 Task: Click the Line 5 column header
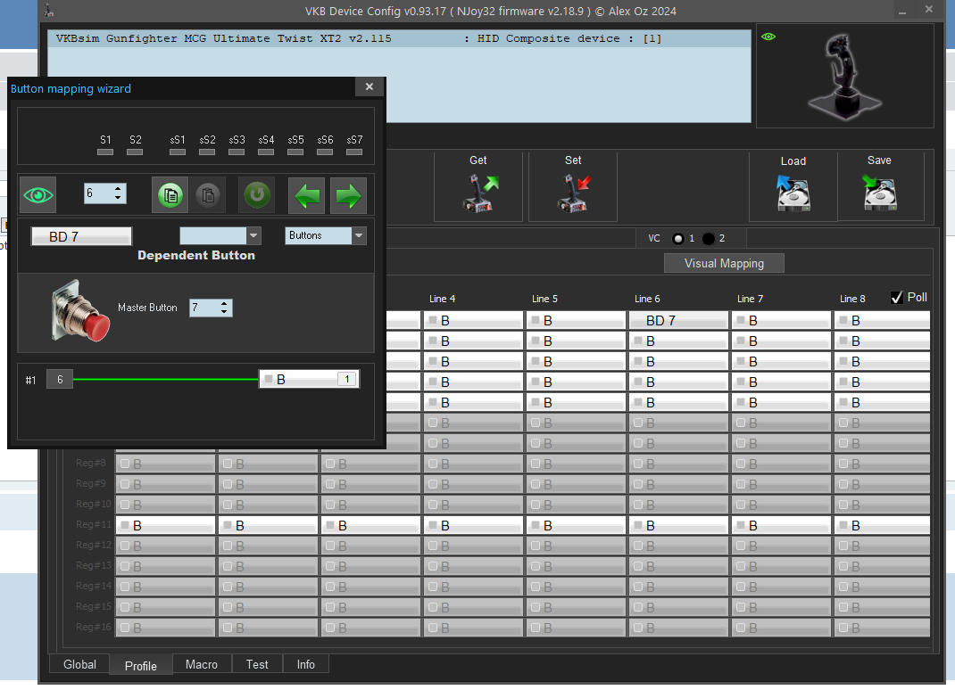(544, 299)
